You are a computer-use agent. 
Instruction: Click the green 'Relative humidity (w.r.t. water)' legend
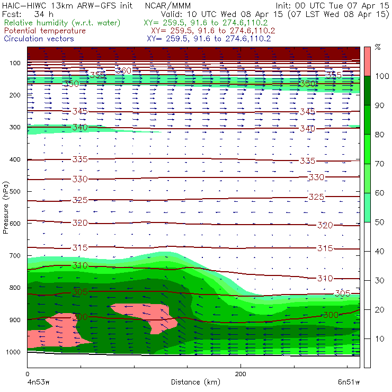click(63, 23)
